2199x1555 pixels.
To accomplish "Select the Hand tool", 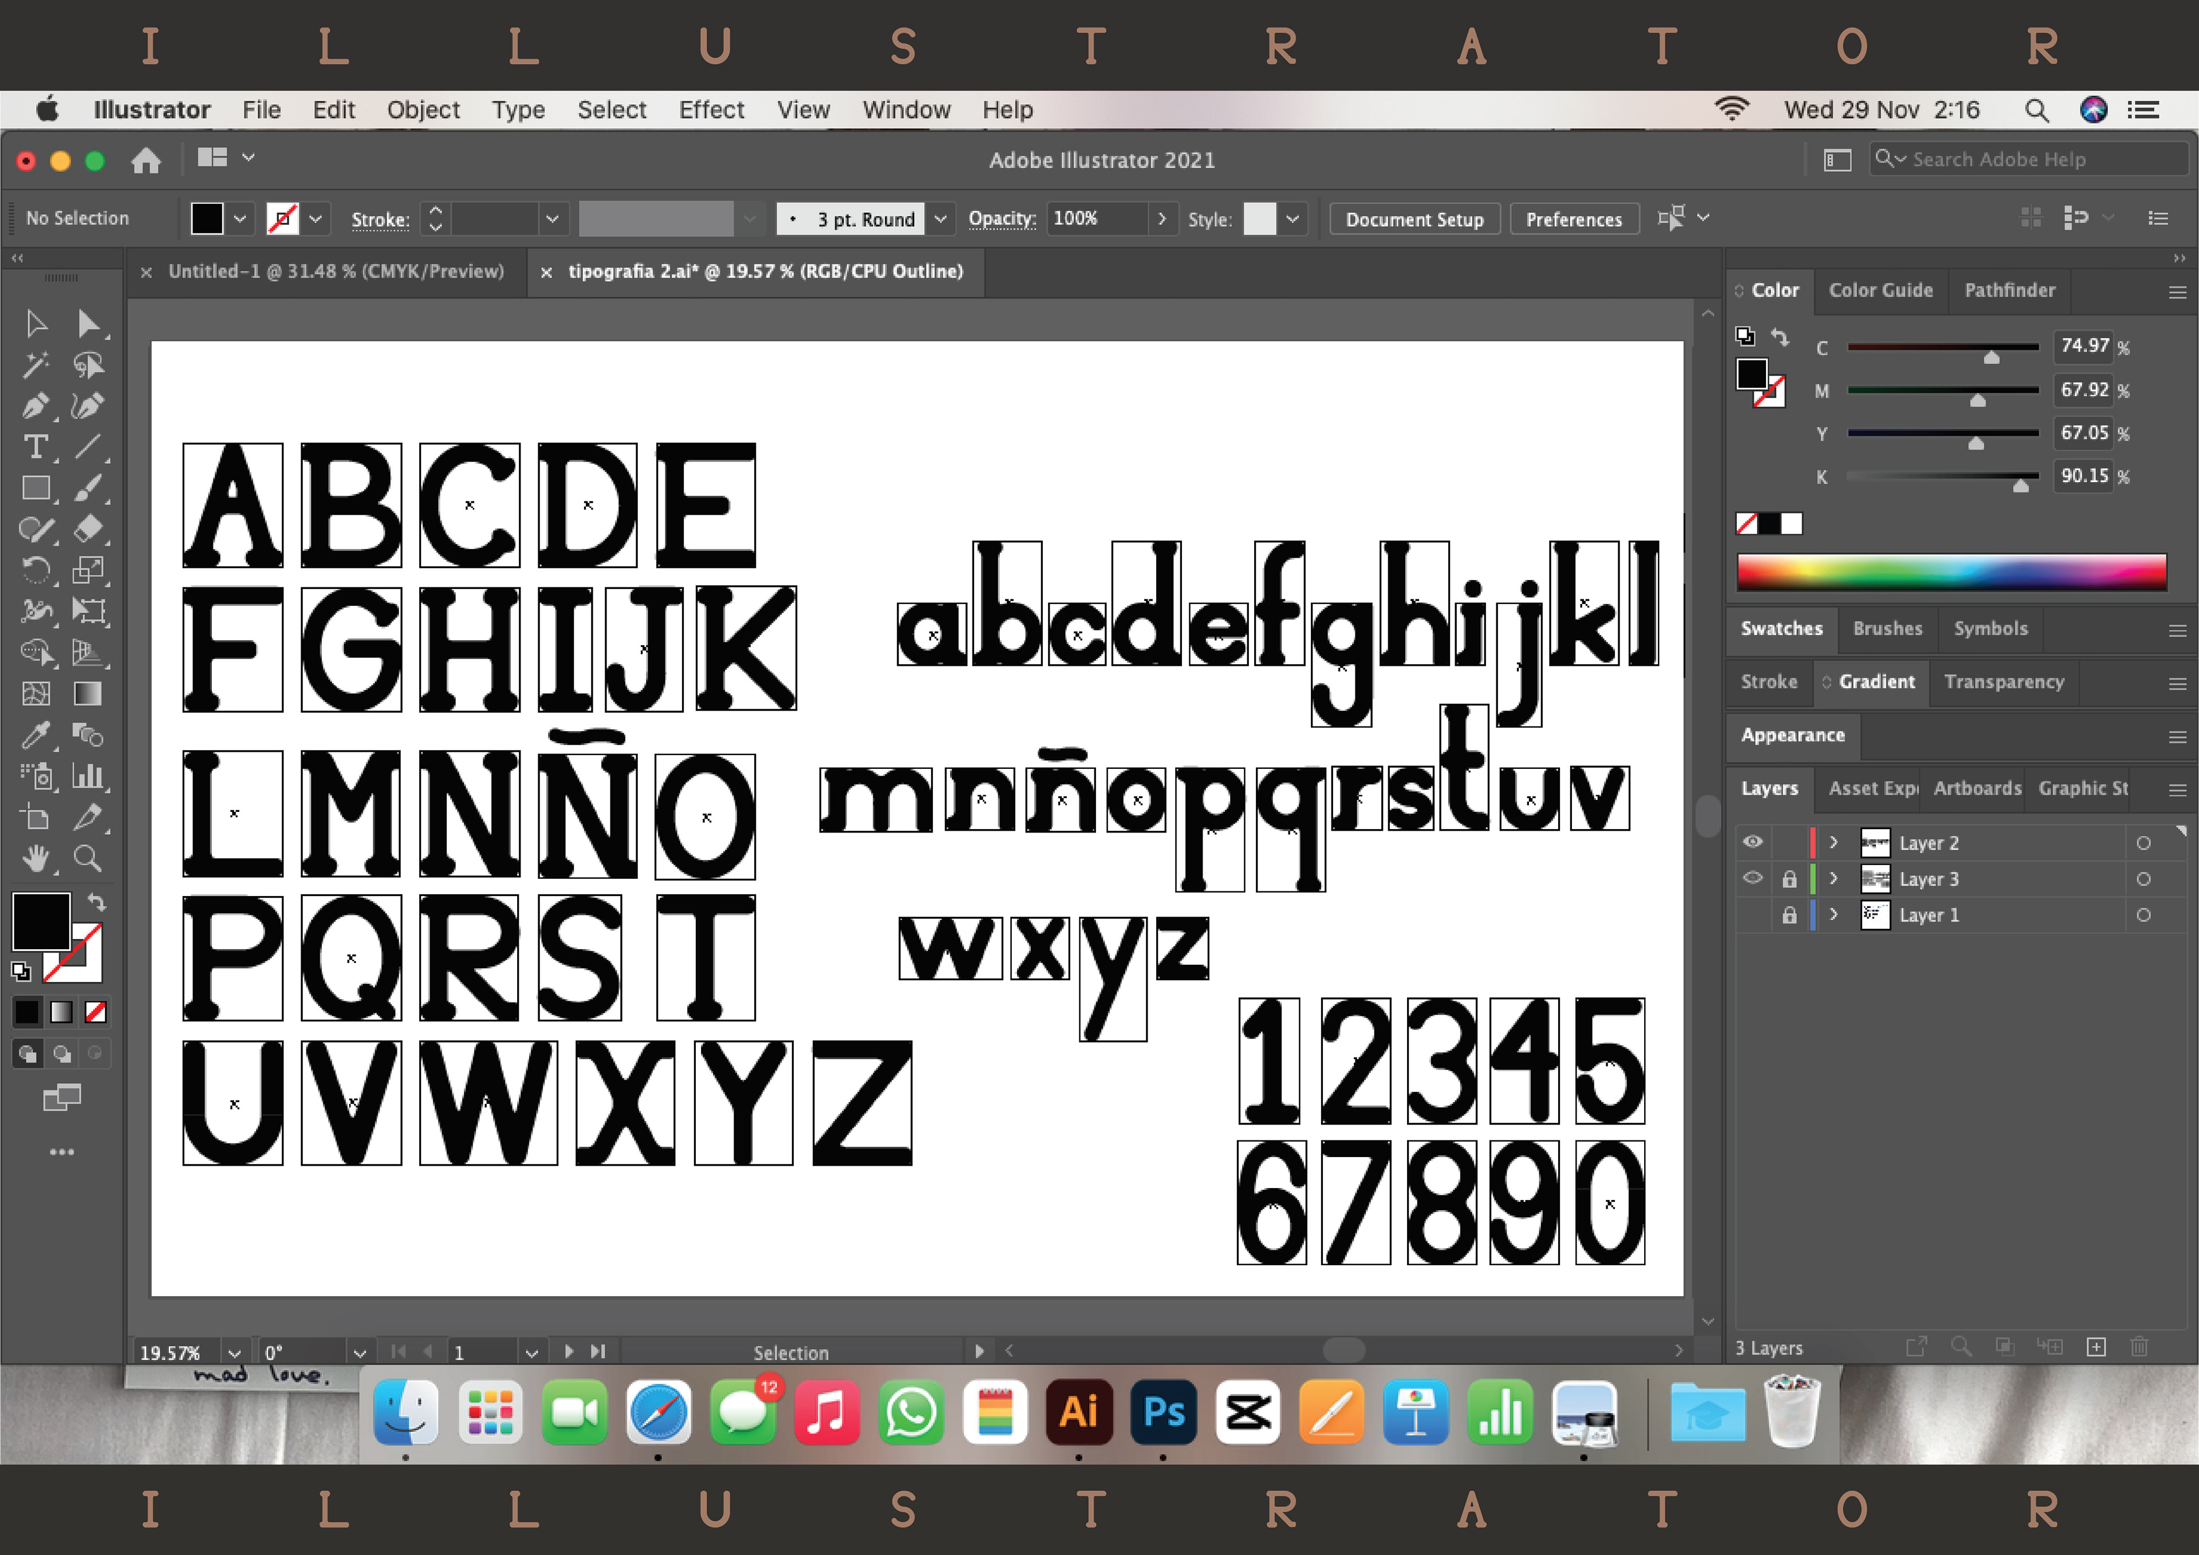I will pos(36,858).
